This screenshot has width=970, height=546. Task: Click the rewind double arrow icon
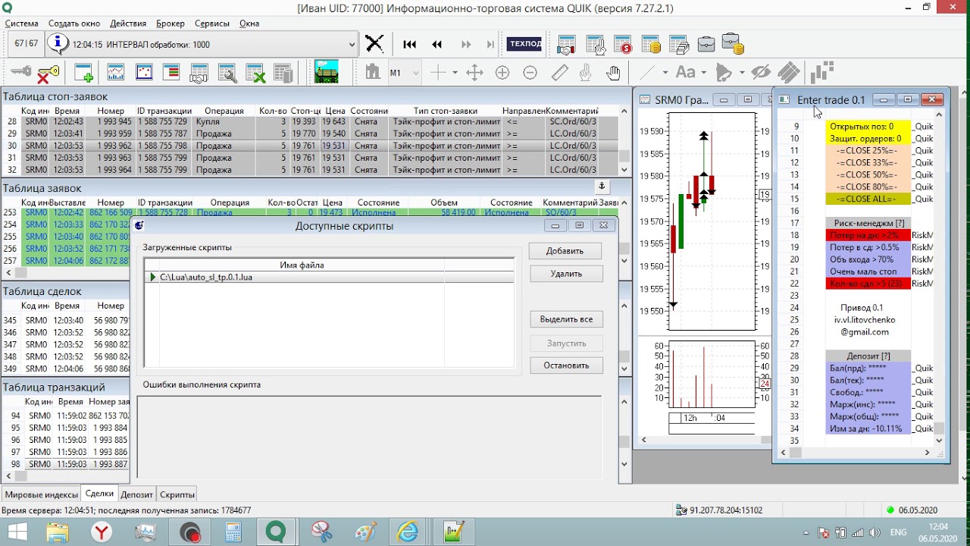click(437, 44)
